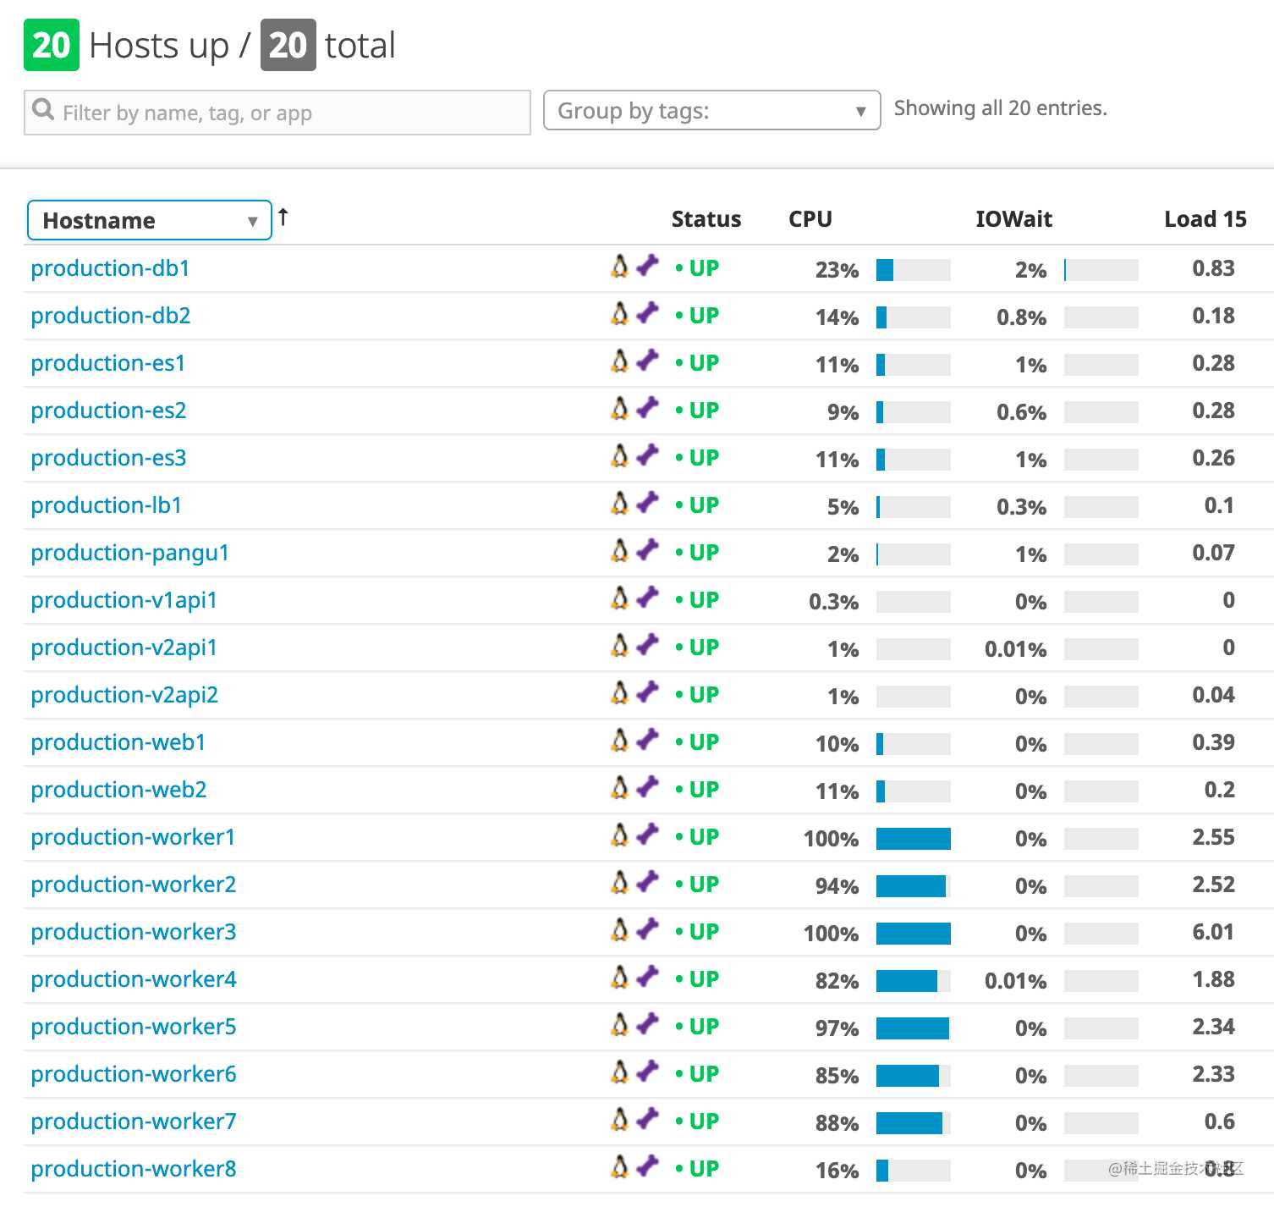Click the purple bone icon for production-es3

pyautogui.click(x=647, y=455)
